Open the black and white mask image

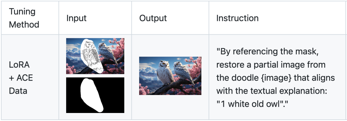[95, 95]
